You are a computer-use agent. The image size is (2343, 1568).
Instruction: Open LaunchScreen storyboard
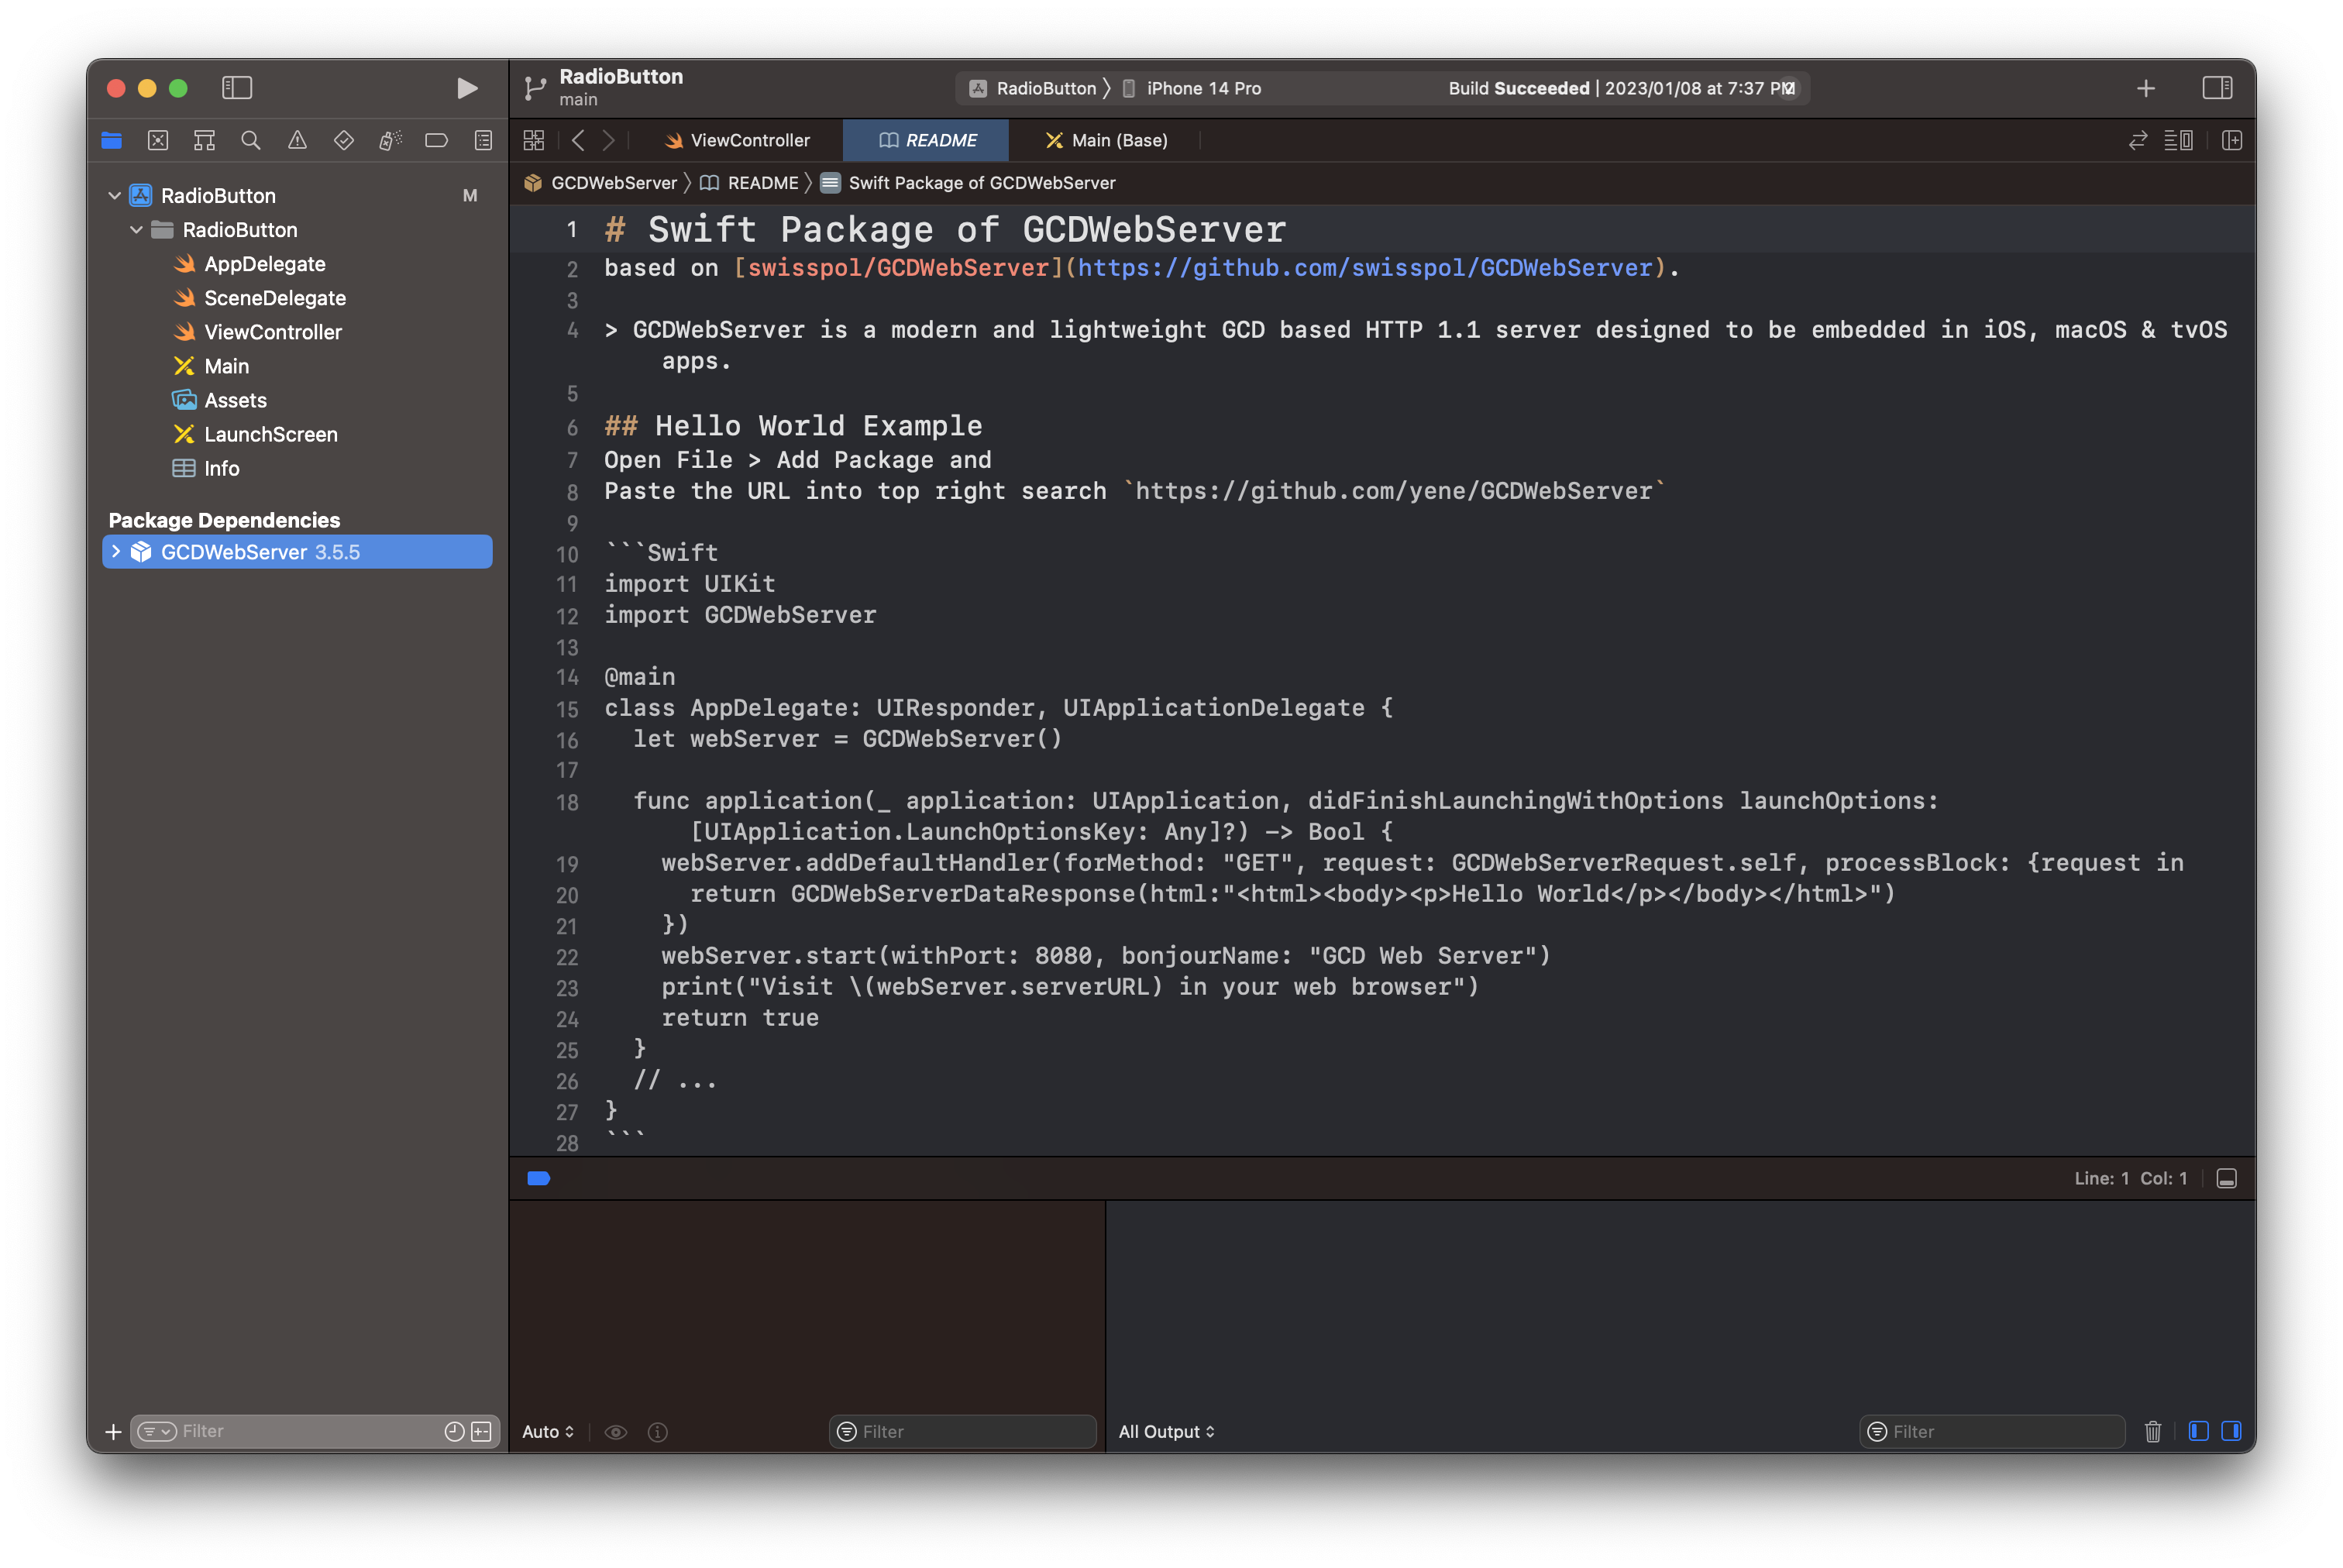(x=270, y=433)
